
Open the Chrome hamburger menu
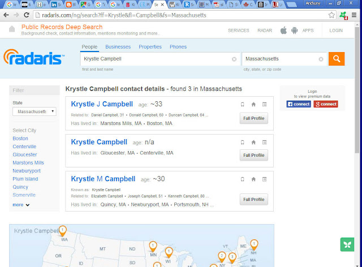(354, 15)
